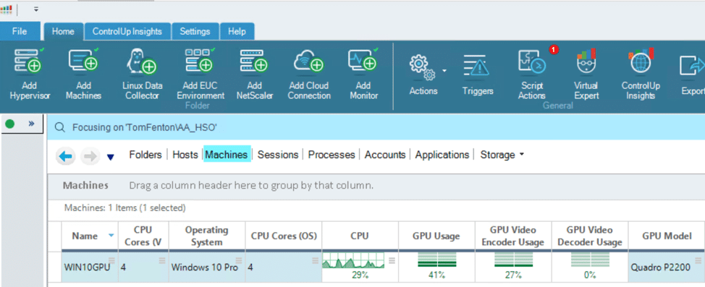The image size is (705, 287).
Task: Select the Linux Data Collector icon
Action: pos(142,62)
